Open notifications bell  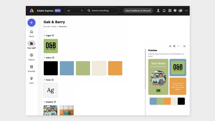[164, 11]
